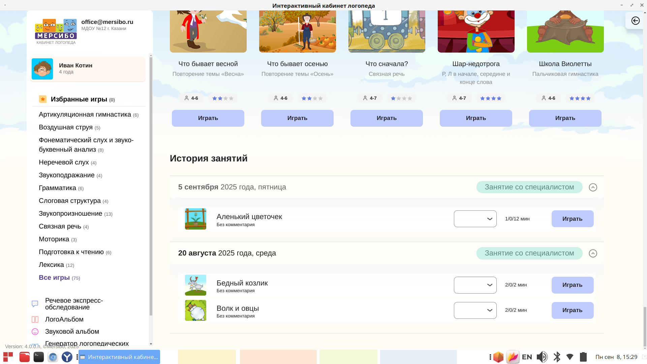Click the back arrow icon at top right
The image size is (647, 364).
point(635,21)
